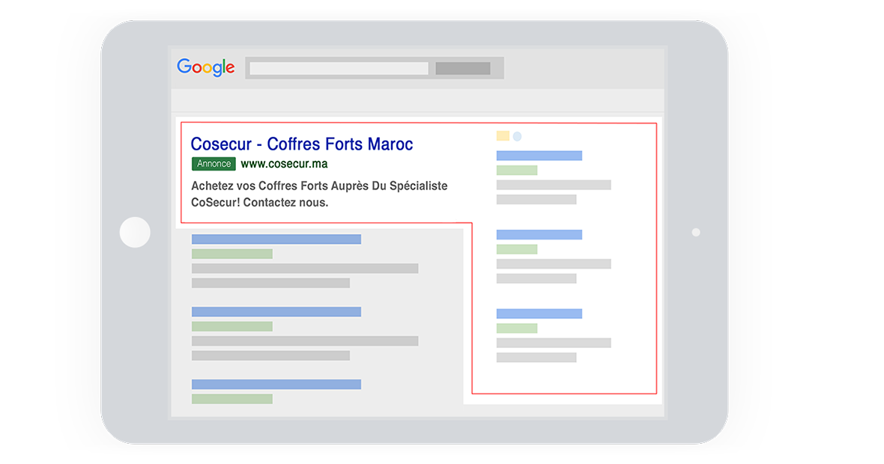Tap the tablet's small front camera dot
Viewport: 884px width, 464px height.
[696, 232]
